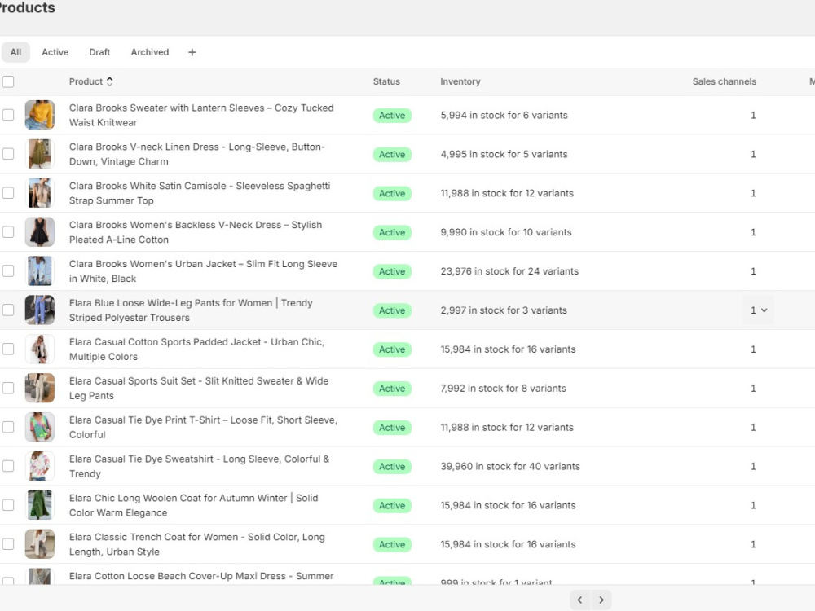Open the Active products tab
815x611 pixels.
click(55, 52)
